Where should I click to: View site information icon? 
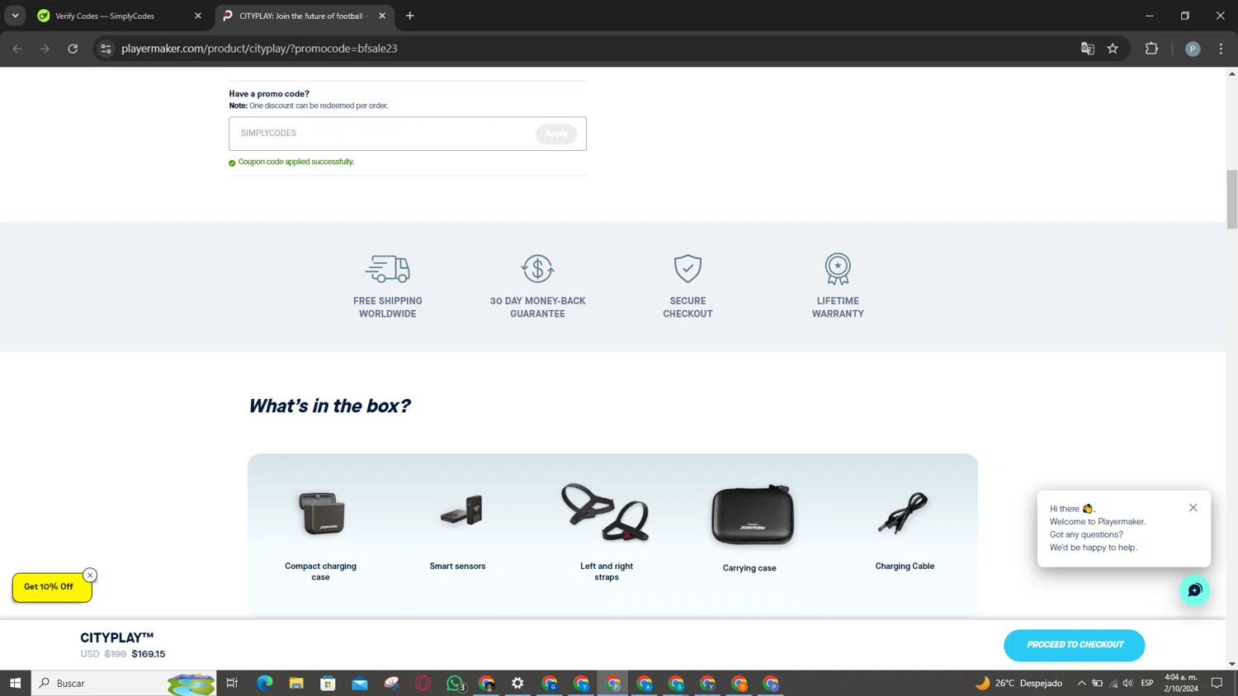pos(106,49)
